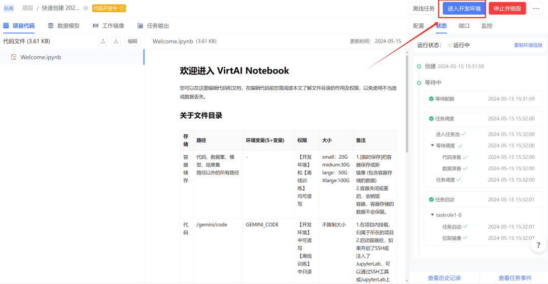Viewport: 548px width, 284px height.
Task: Click the download code file icon
Action: (116, 41)
